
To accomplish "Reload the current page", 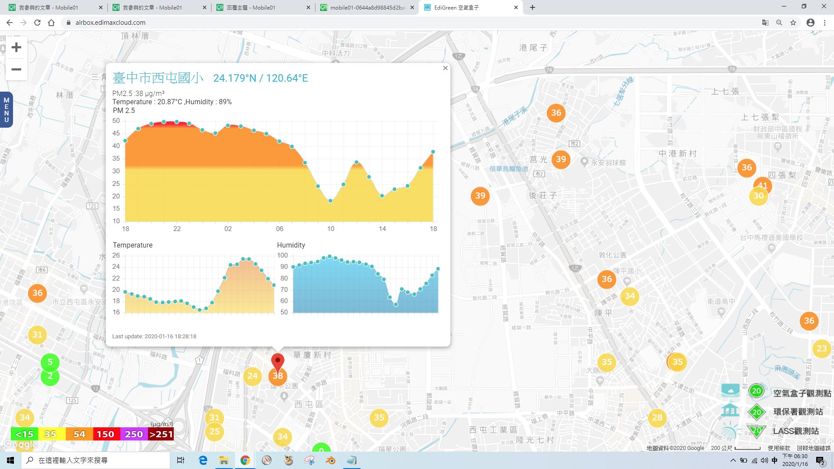I will click(x=37, y=23).
